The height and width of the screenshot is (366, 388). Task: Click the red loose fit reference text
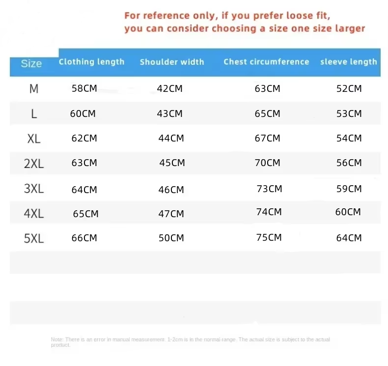click(x=245, y=22)
